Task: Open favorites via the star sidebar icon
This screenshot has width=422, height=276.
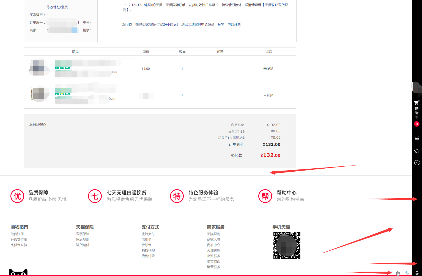Action: coord(416,151)
